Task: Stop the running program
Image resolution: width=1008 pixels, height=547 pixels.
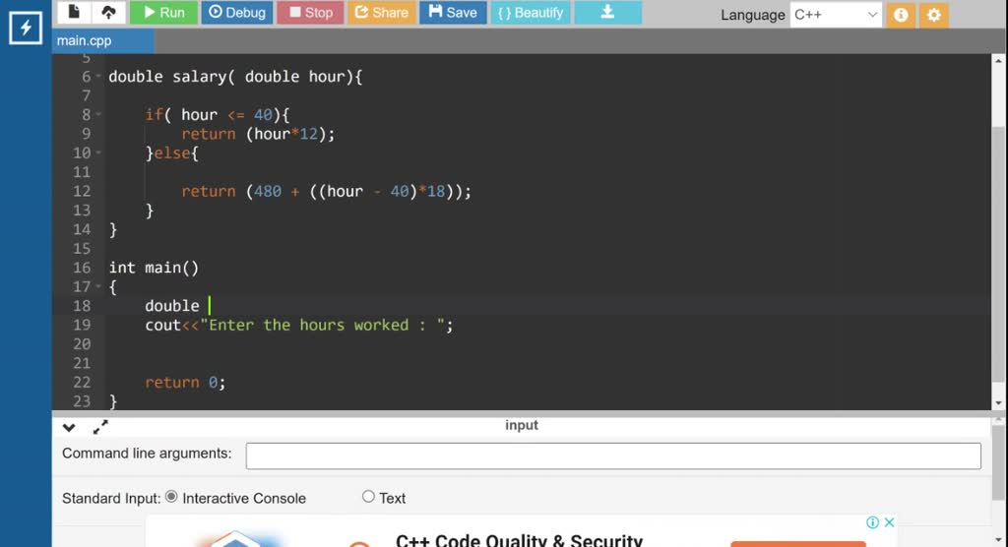Action: (x=310, y=12)
